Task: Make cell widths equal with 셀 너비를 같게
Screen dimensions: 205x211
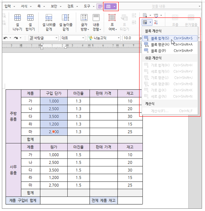Action: pos(49,17)
